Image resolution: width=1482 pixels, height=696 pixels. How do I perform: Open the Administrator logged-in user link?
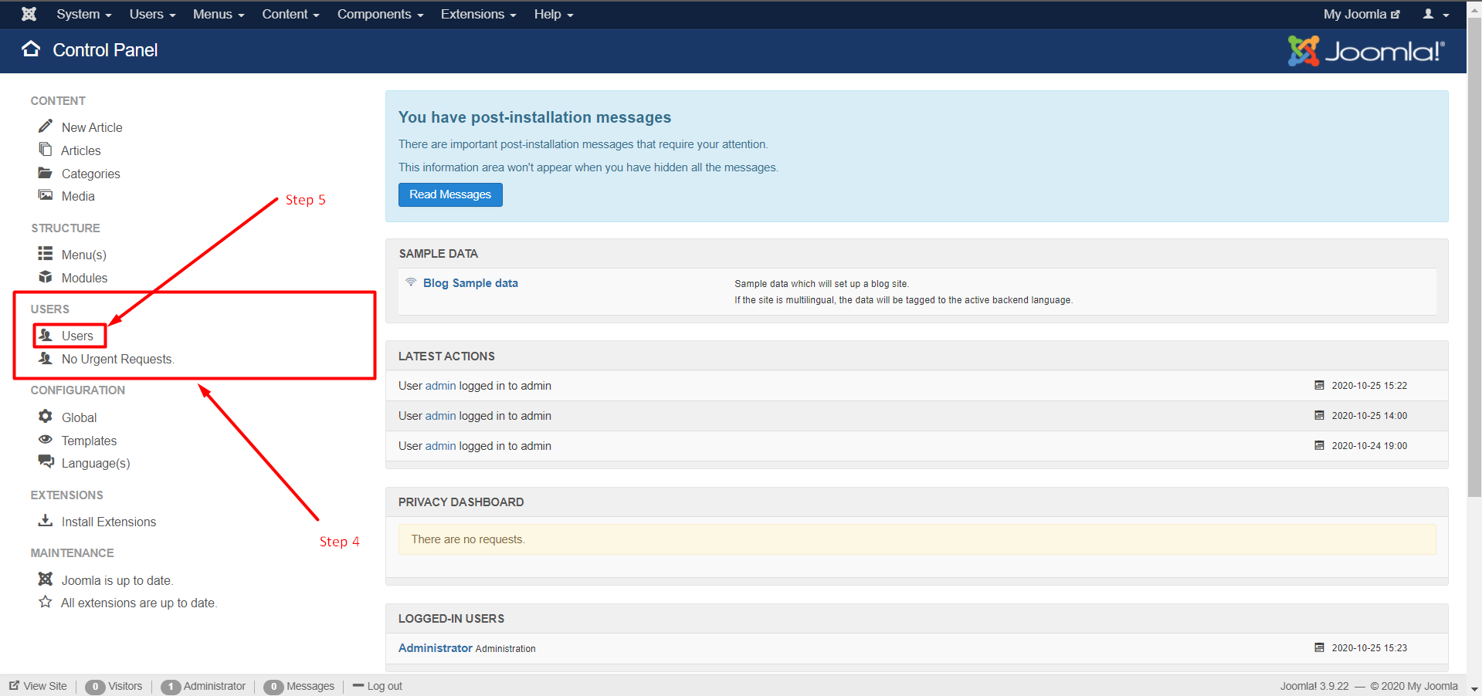click(435, 648)
